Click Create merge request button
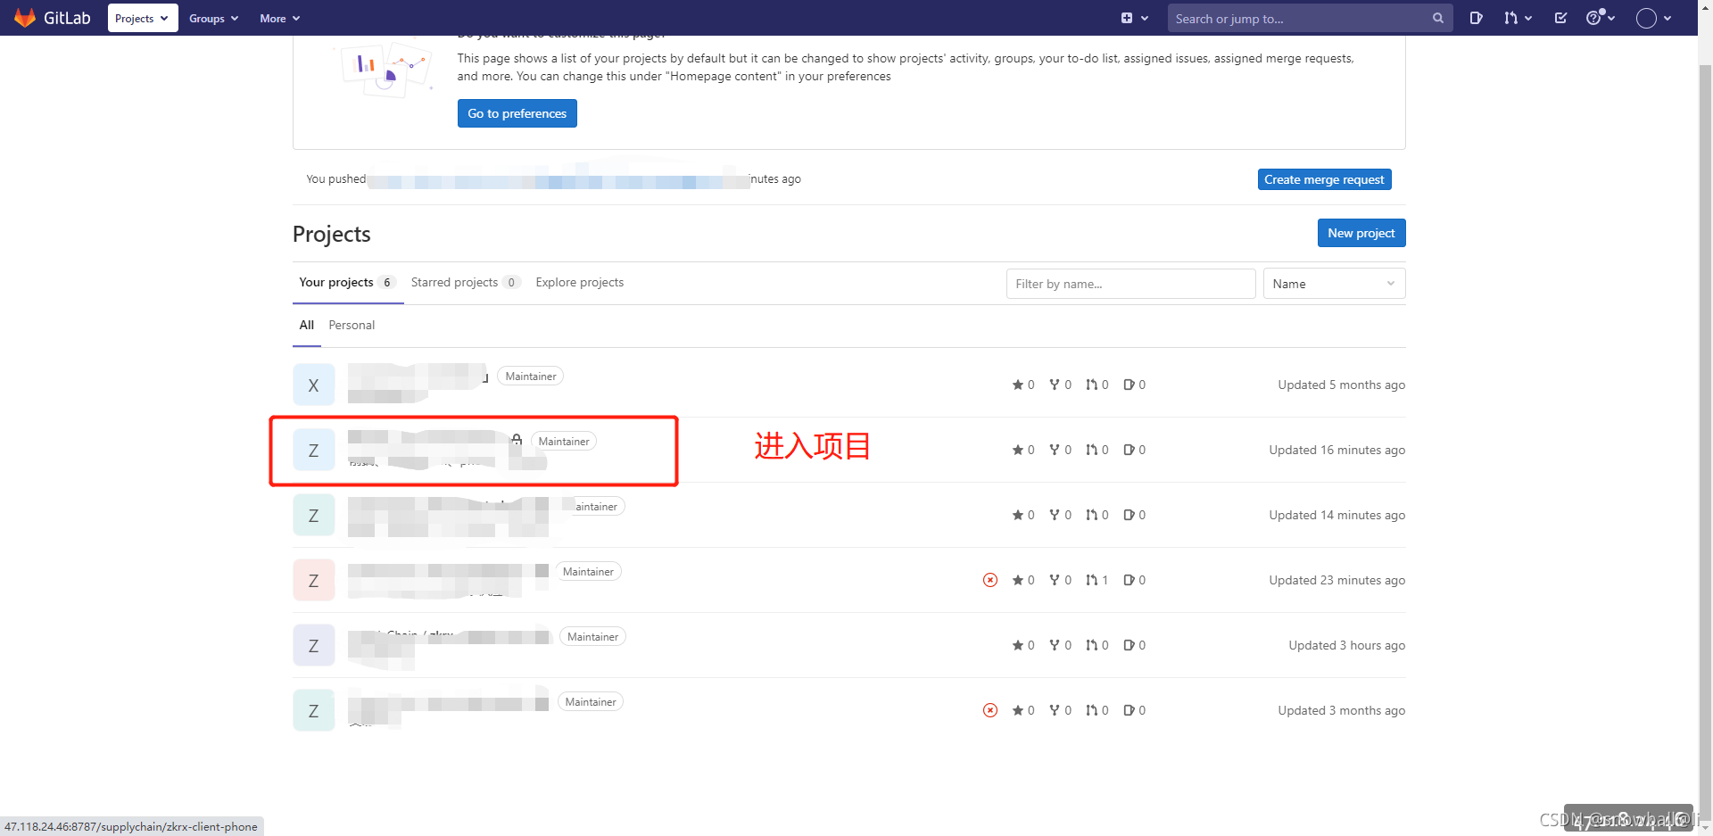The height and width of the screenshot is (836, 1713). 1324,179
